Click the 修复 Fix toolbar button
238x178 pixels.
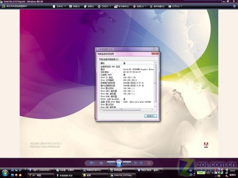[x=75, y=6]
